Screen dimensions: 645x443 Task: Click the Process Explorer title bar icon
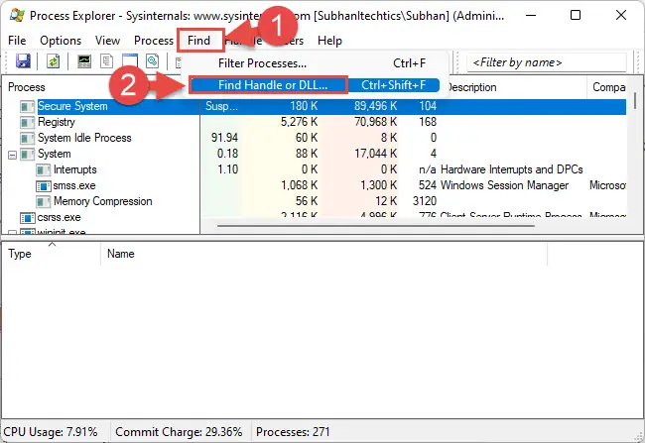(x=17, y=16)
